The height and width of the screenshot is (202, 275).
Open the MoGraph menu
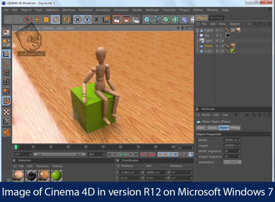tap(152, 10)
